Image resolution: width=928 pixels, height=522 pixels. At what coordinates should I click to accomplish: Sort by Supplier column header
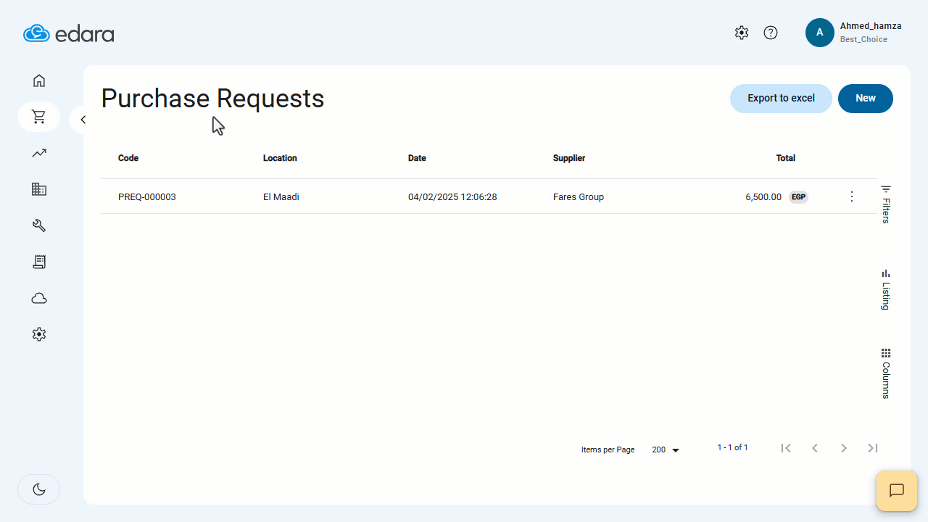[x=569, y=158]
